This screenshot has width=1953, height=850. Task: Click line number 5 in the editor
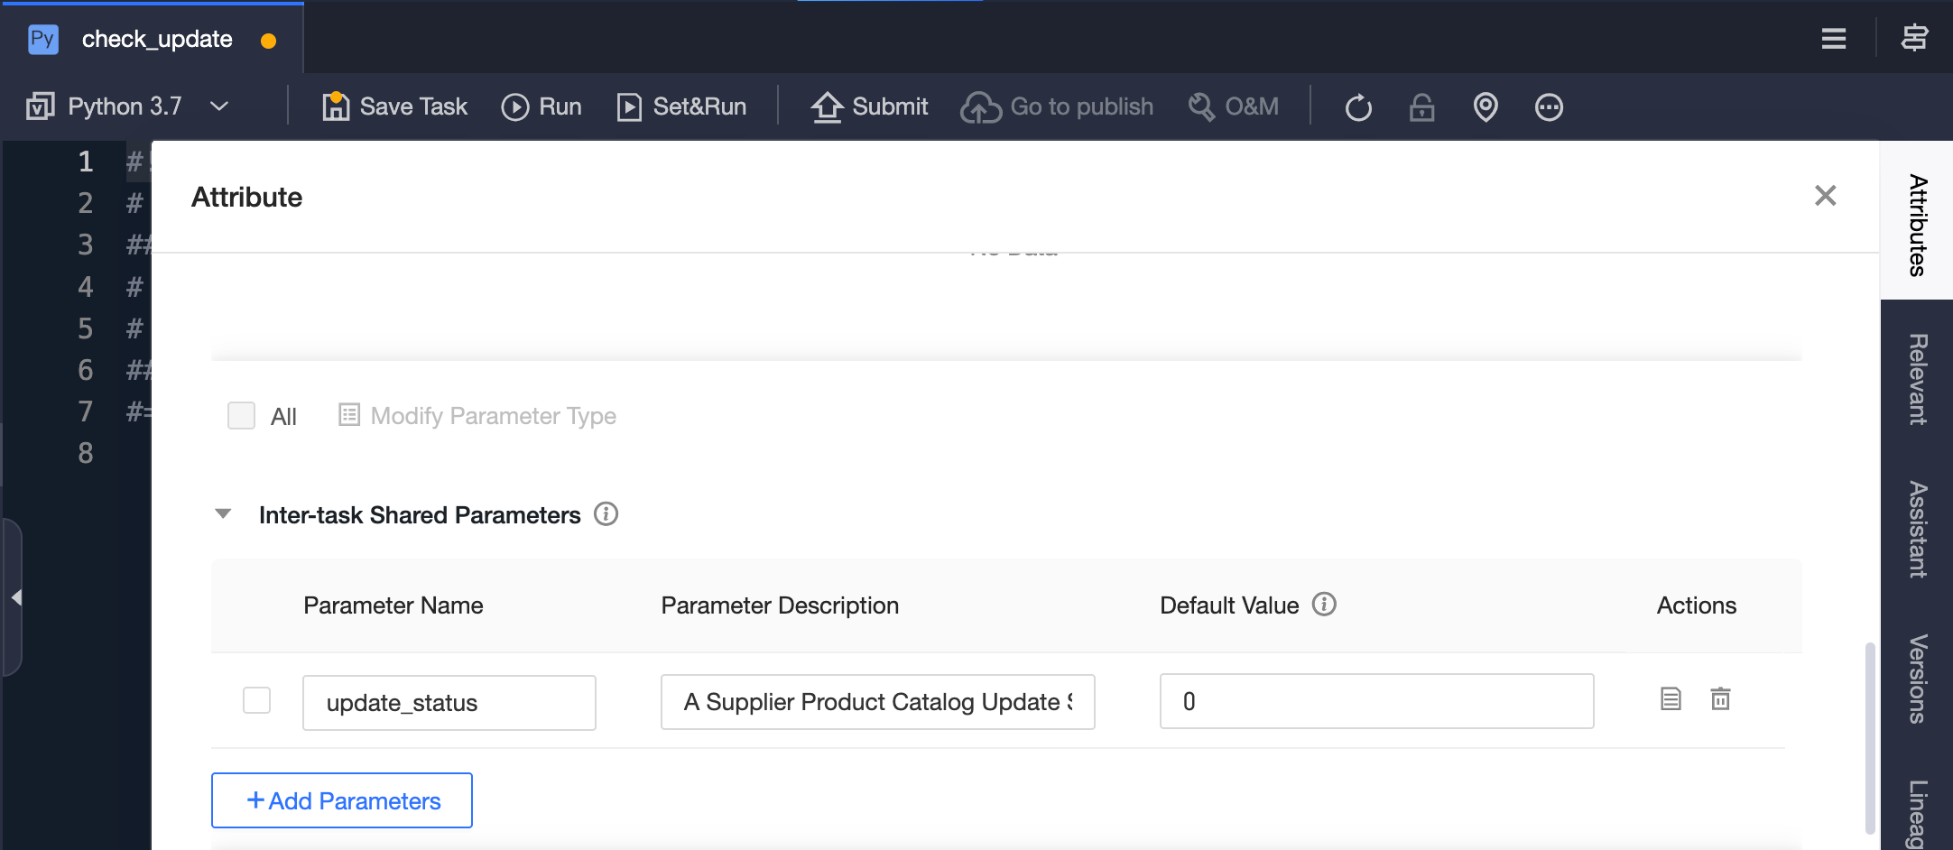click(x=86, y=328)
